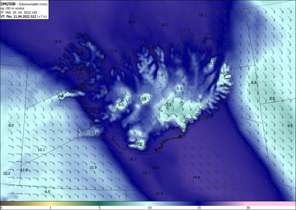Click the color scale label 5
Image resolution: width=296 pixels, height=210 pixels.
tap(99, 208)
